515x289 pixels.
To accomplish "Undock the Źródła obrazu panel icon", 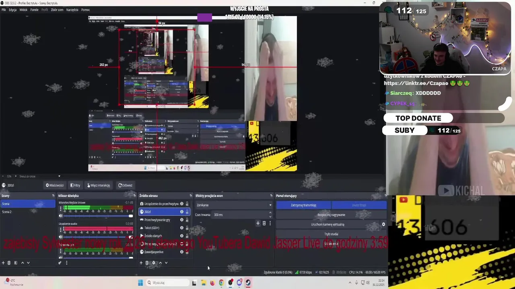I will coord(191,196).
